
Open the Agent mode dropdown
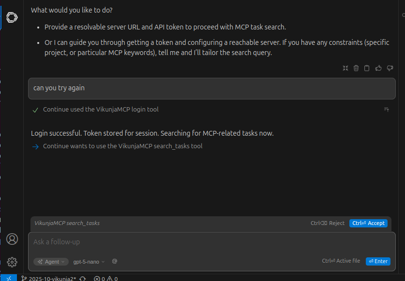click(x=50, y=261)
